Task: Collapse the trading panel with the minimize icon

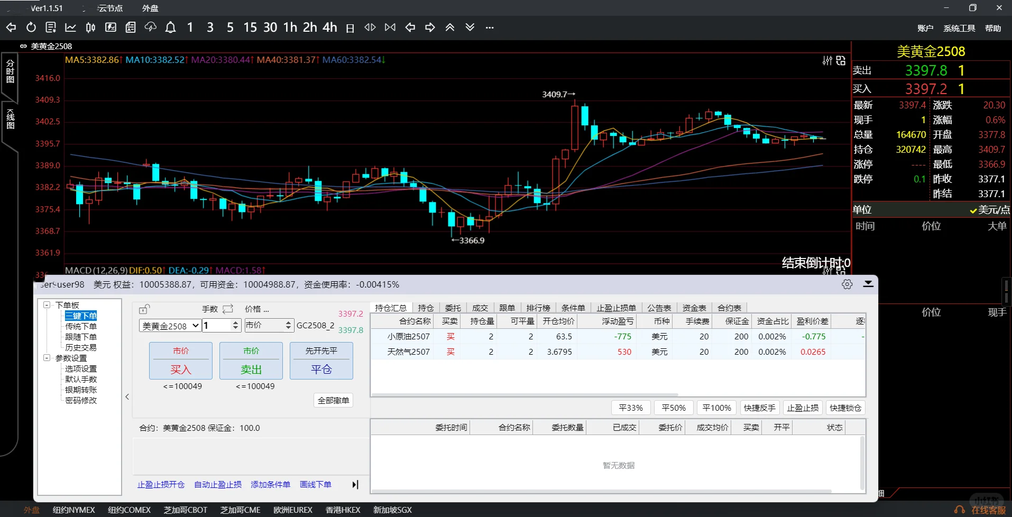Action: pyautogui.click(x=868, y=284)
